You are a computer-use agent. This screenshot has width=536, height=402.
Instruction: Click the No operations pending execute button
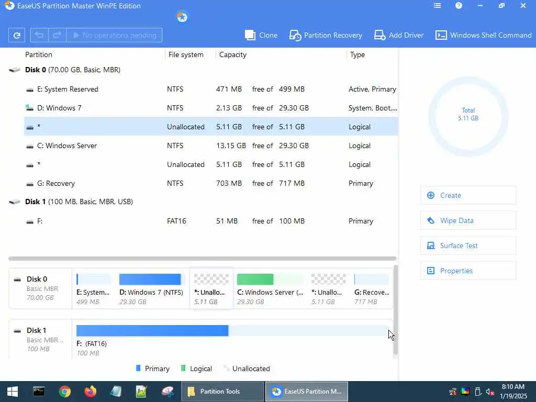coord(114,35)
